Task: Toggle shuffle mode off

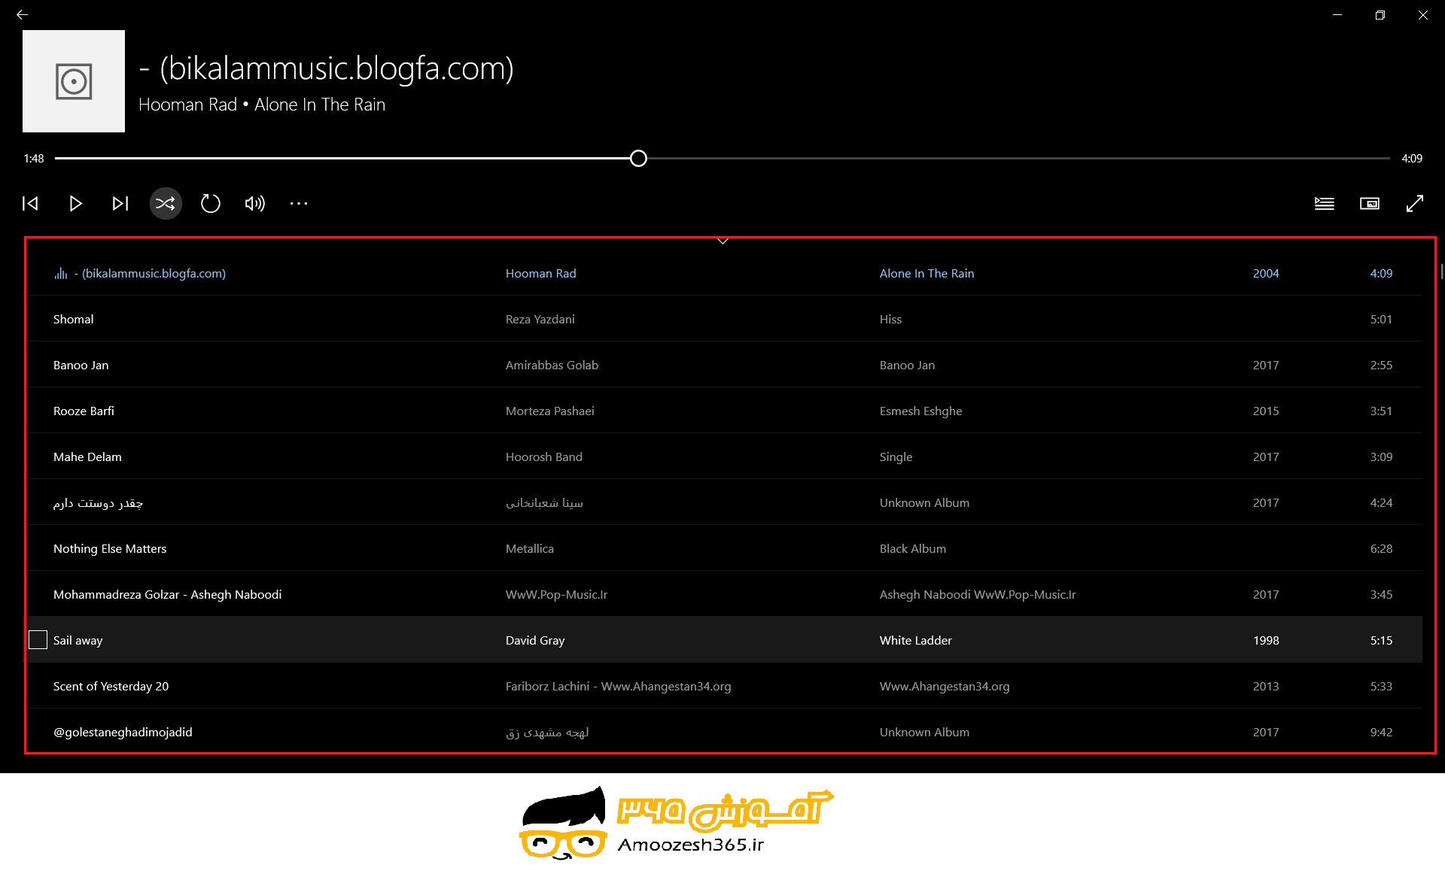Action: [166, 203]
